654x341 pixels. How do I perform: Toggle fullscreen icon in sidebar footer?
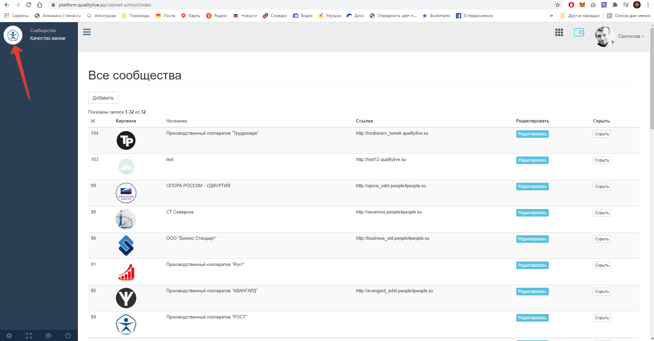point(29,336)
